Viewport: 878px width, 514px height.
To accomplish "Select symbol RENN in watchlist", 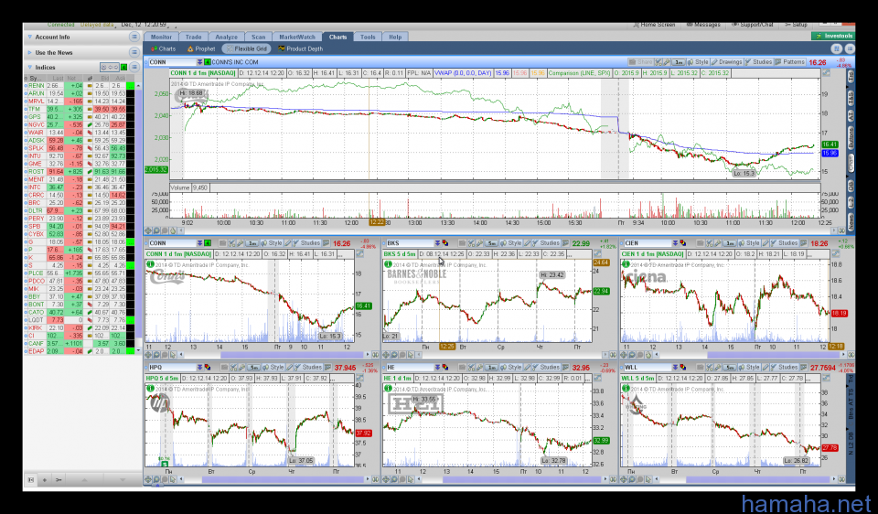I will 37,86.
